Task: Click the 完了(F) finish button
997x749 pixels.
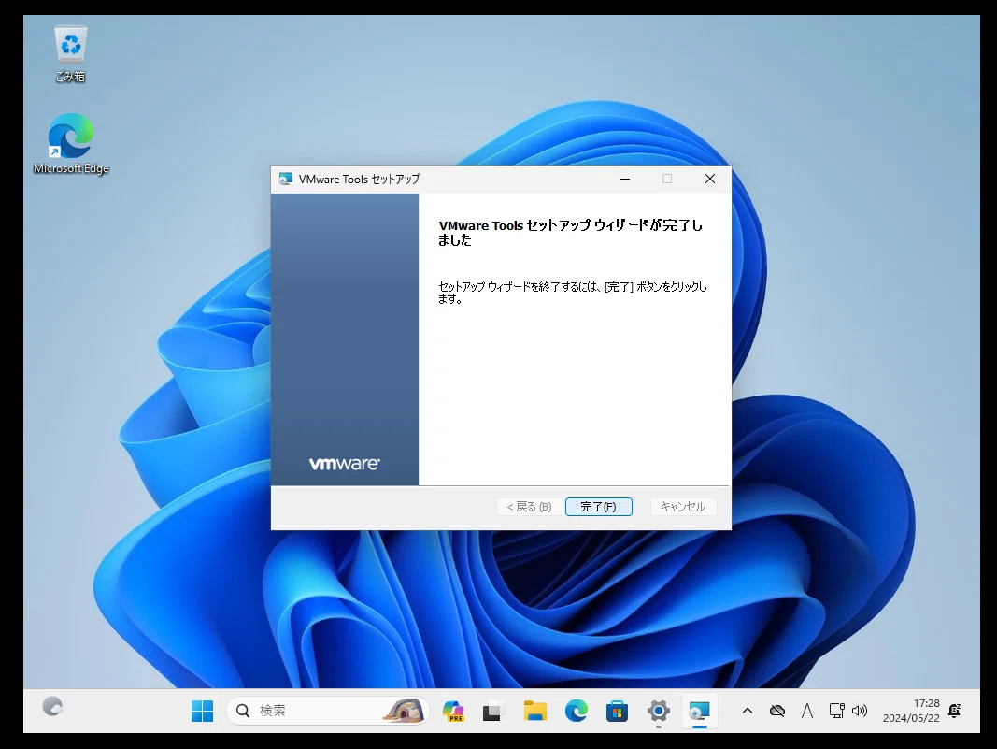Action: point(598,507)
